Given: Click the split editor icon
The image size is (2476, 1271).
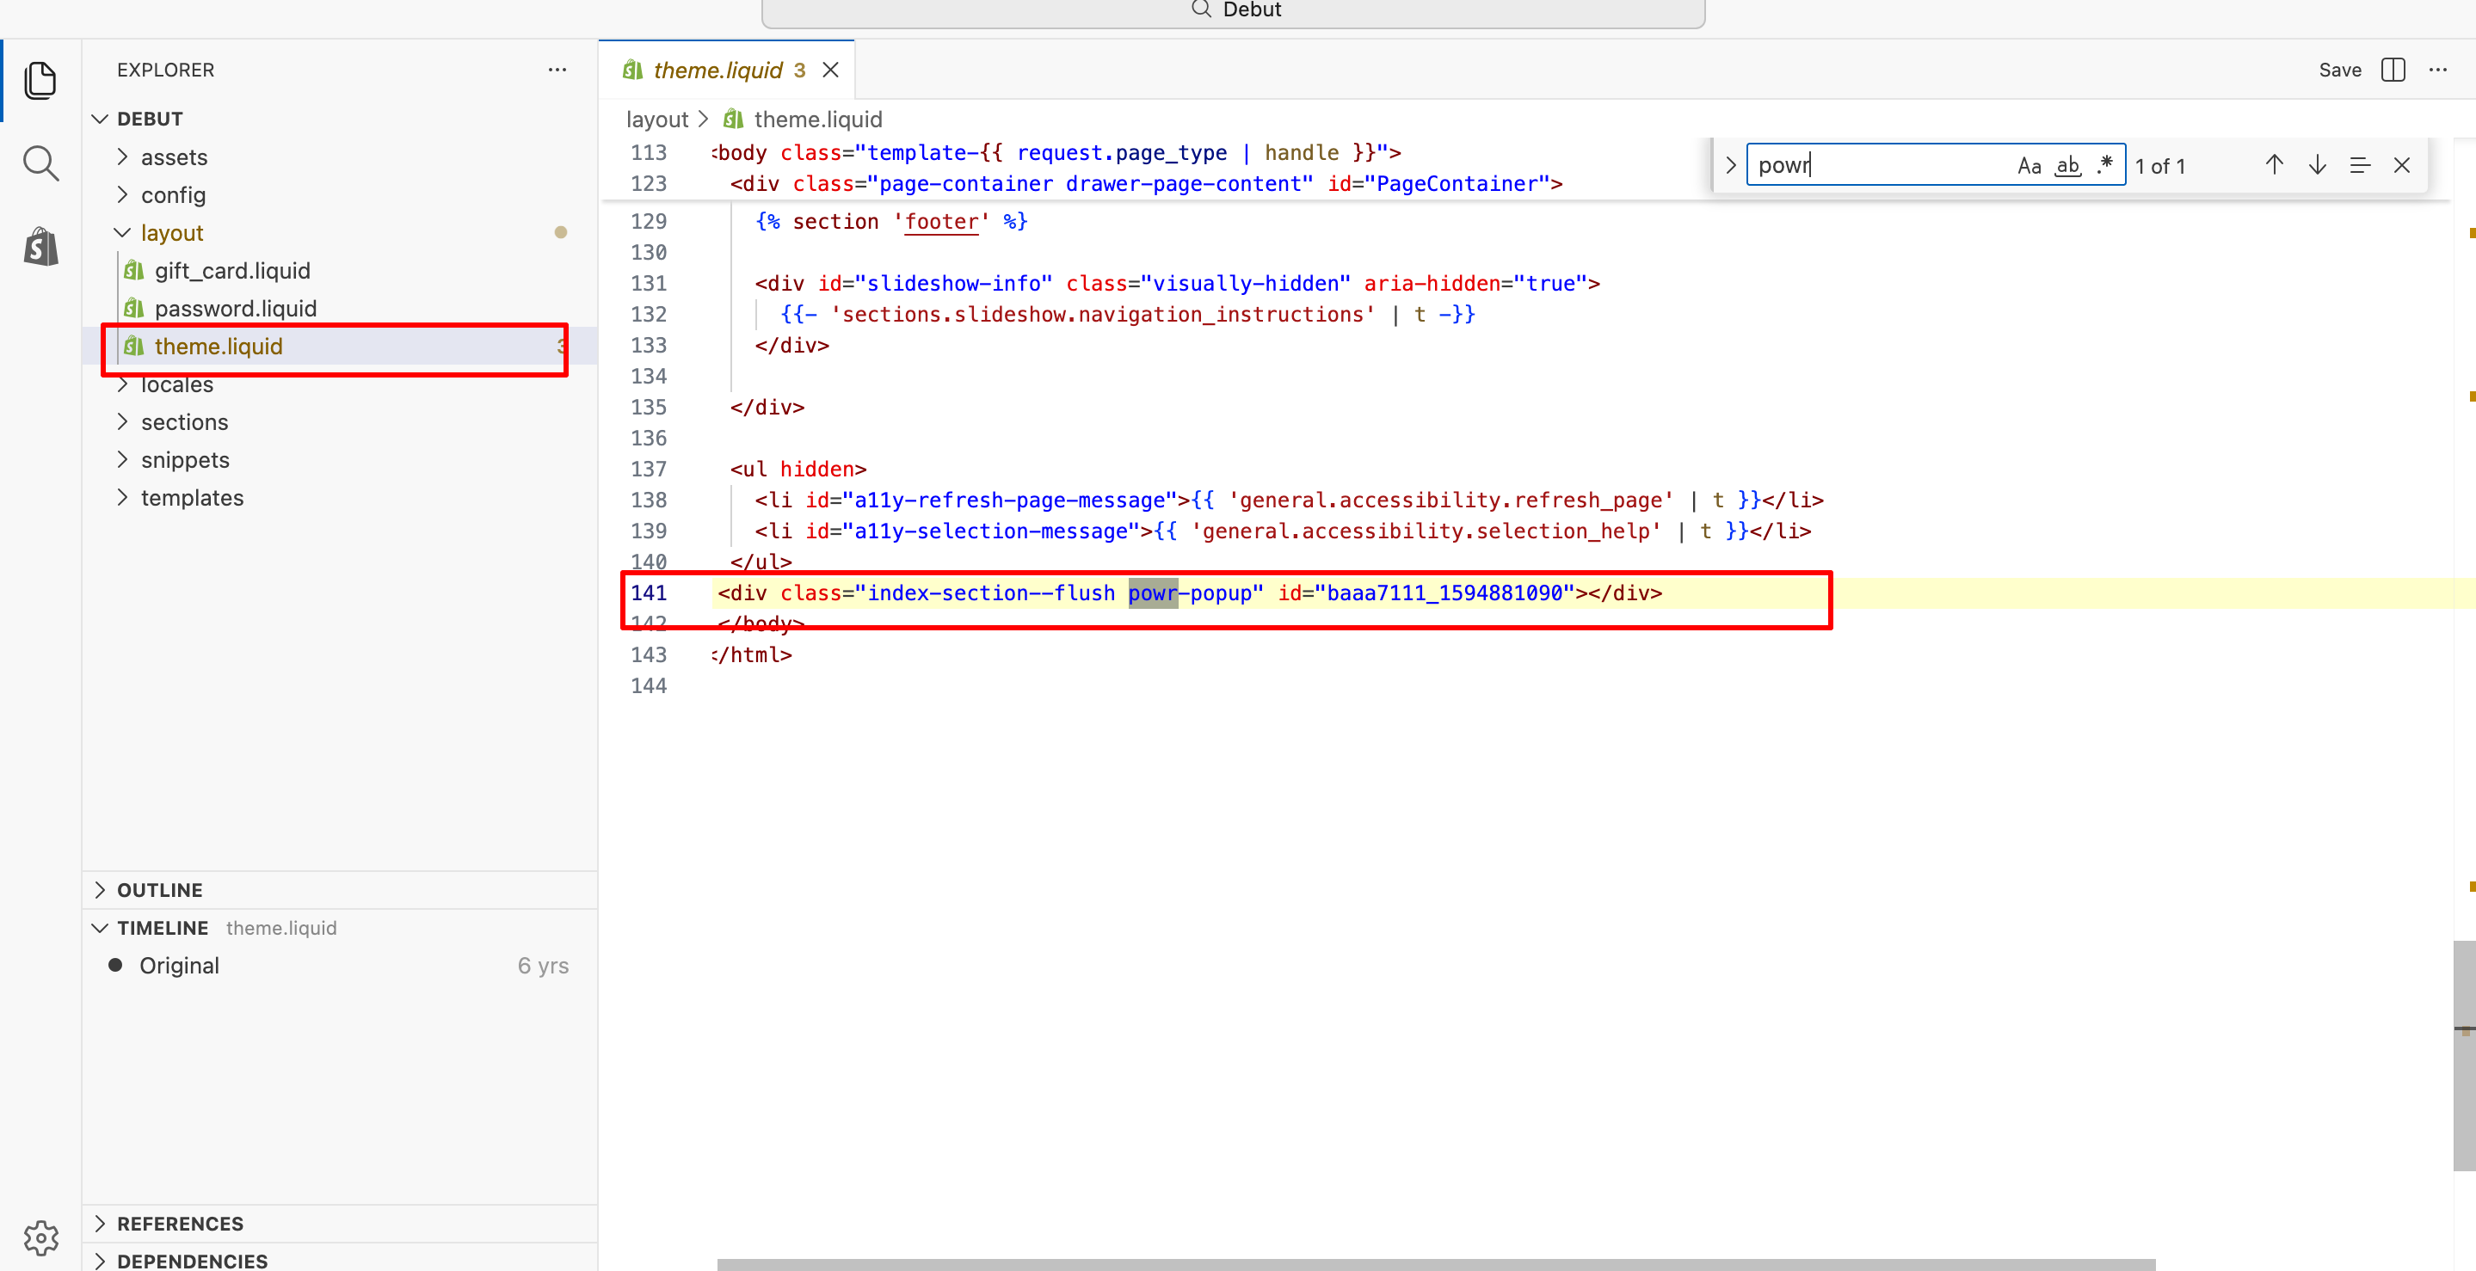Looking at the screenshot, I should pos(2393,71).
